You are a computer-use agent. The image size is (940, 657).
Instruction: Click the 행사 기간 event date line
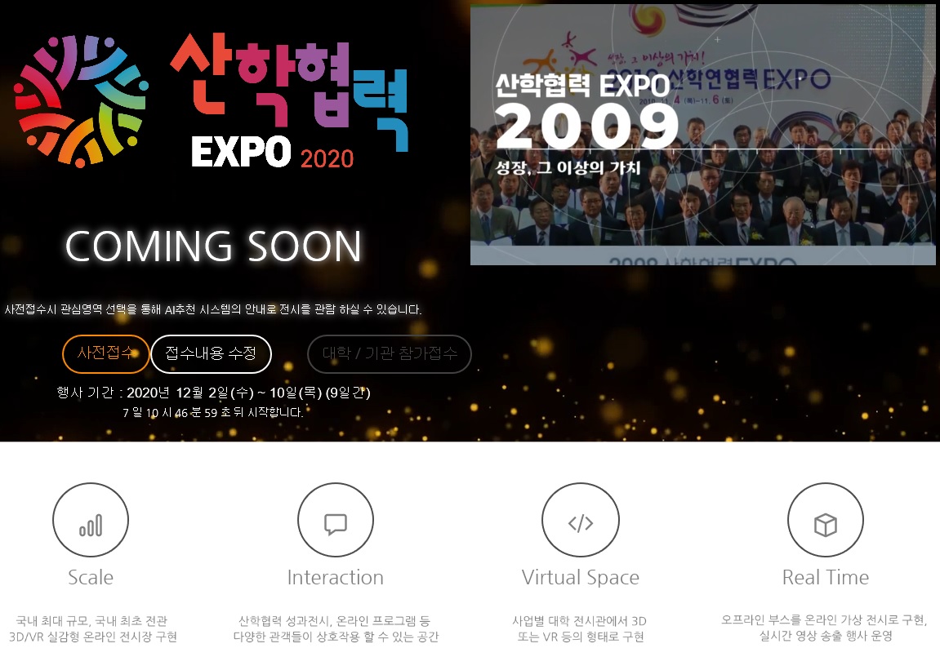[x=213, y=393]
